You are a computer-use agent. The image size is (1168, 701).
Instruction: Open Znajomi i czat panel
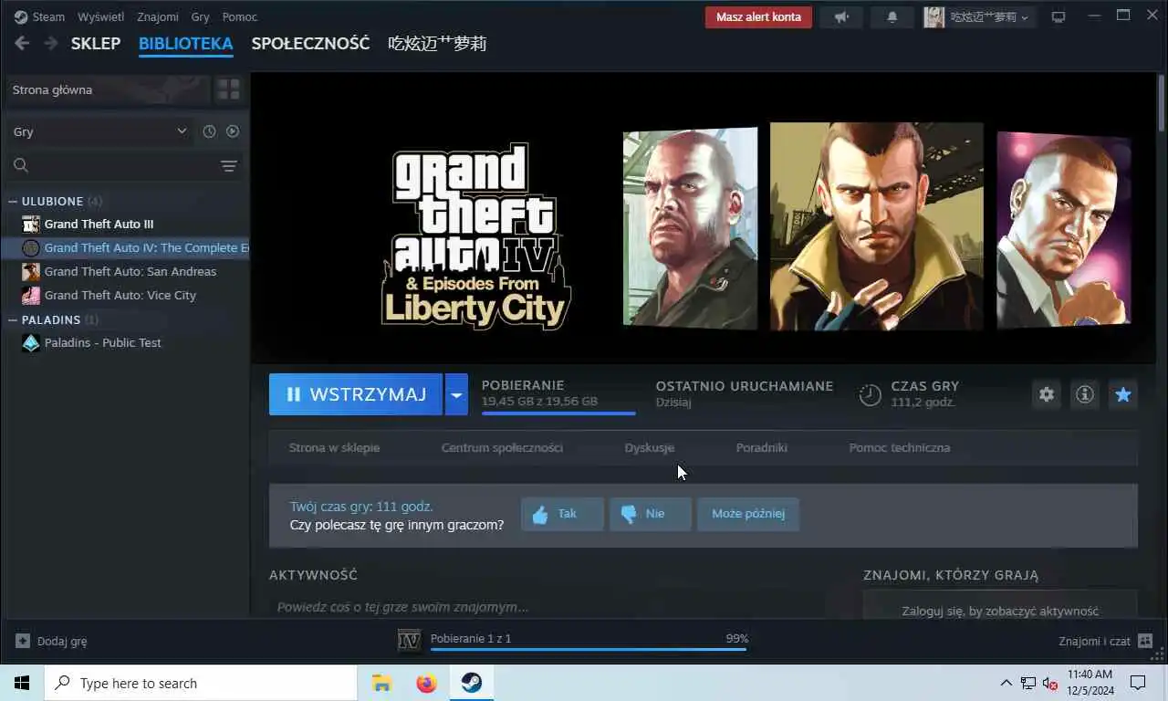click(x=1106, y=641)
